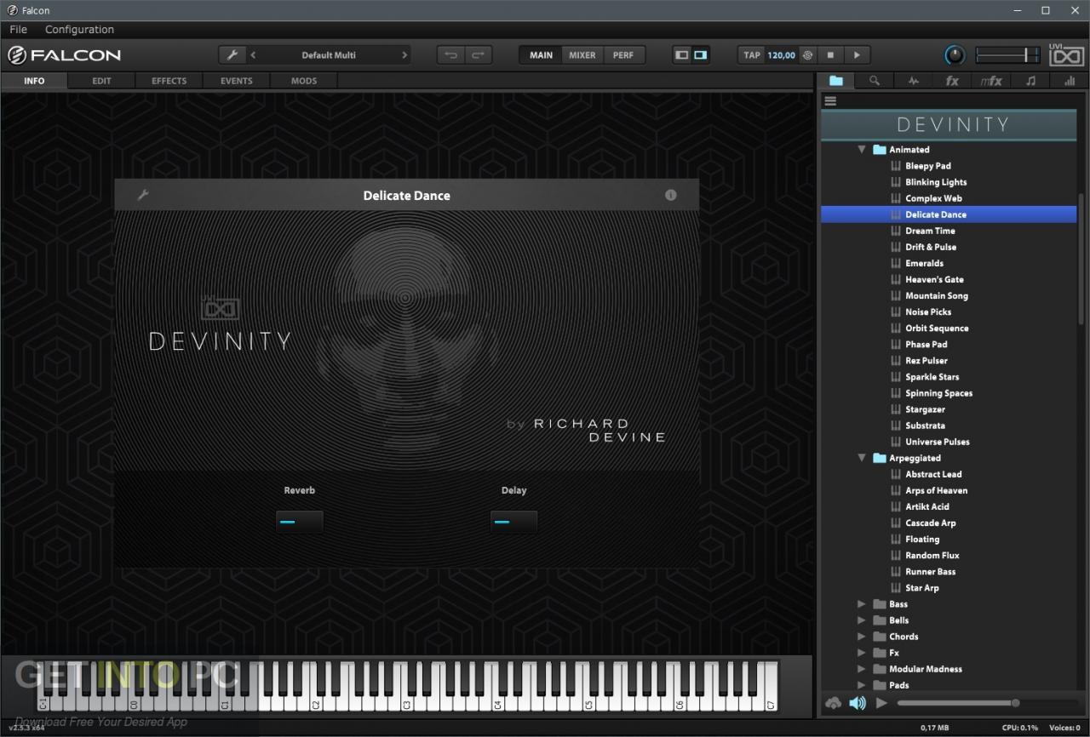The height and width of the screenshot is (737, 1090).
Task: Expand the Bells folder
Action: pos(862,620)
